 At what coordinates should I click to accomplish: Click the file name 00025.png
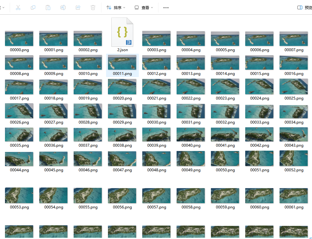point(294,98)
